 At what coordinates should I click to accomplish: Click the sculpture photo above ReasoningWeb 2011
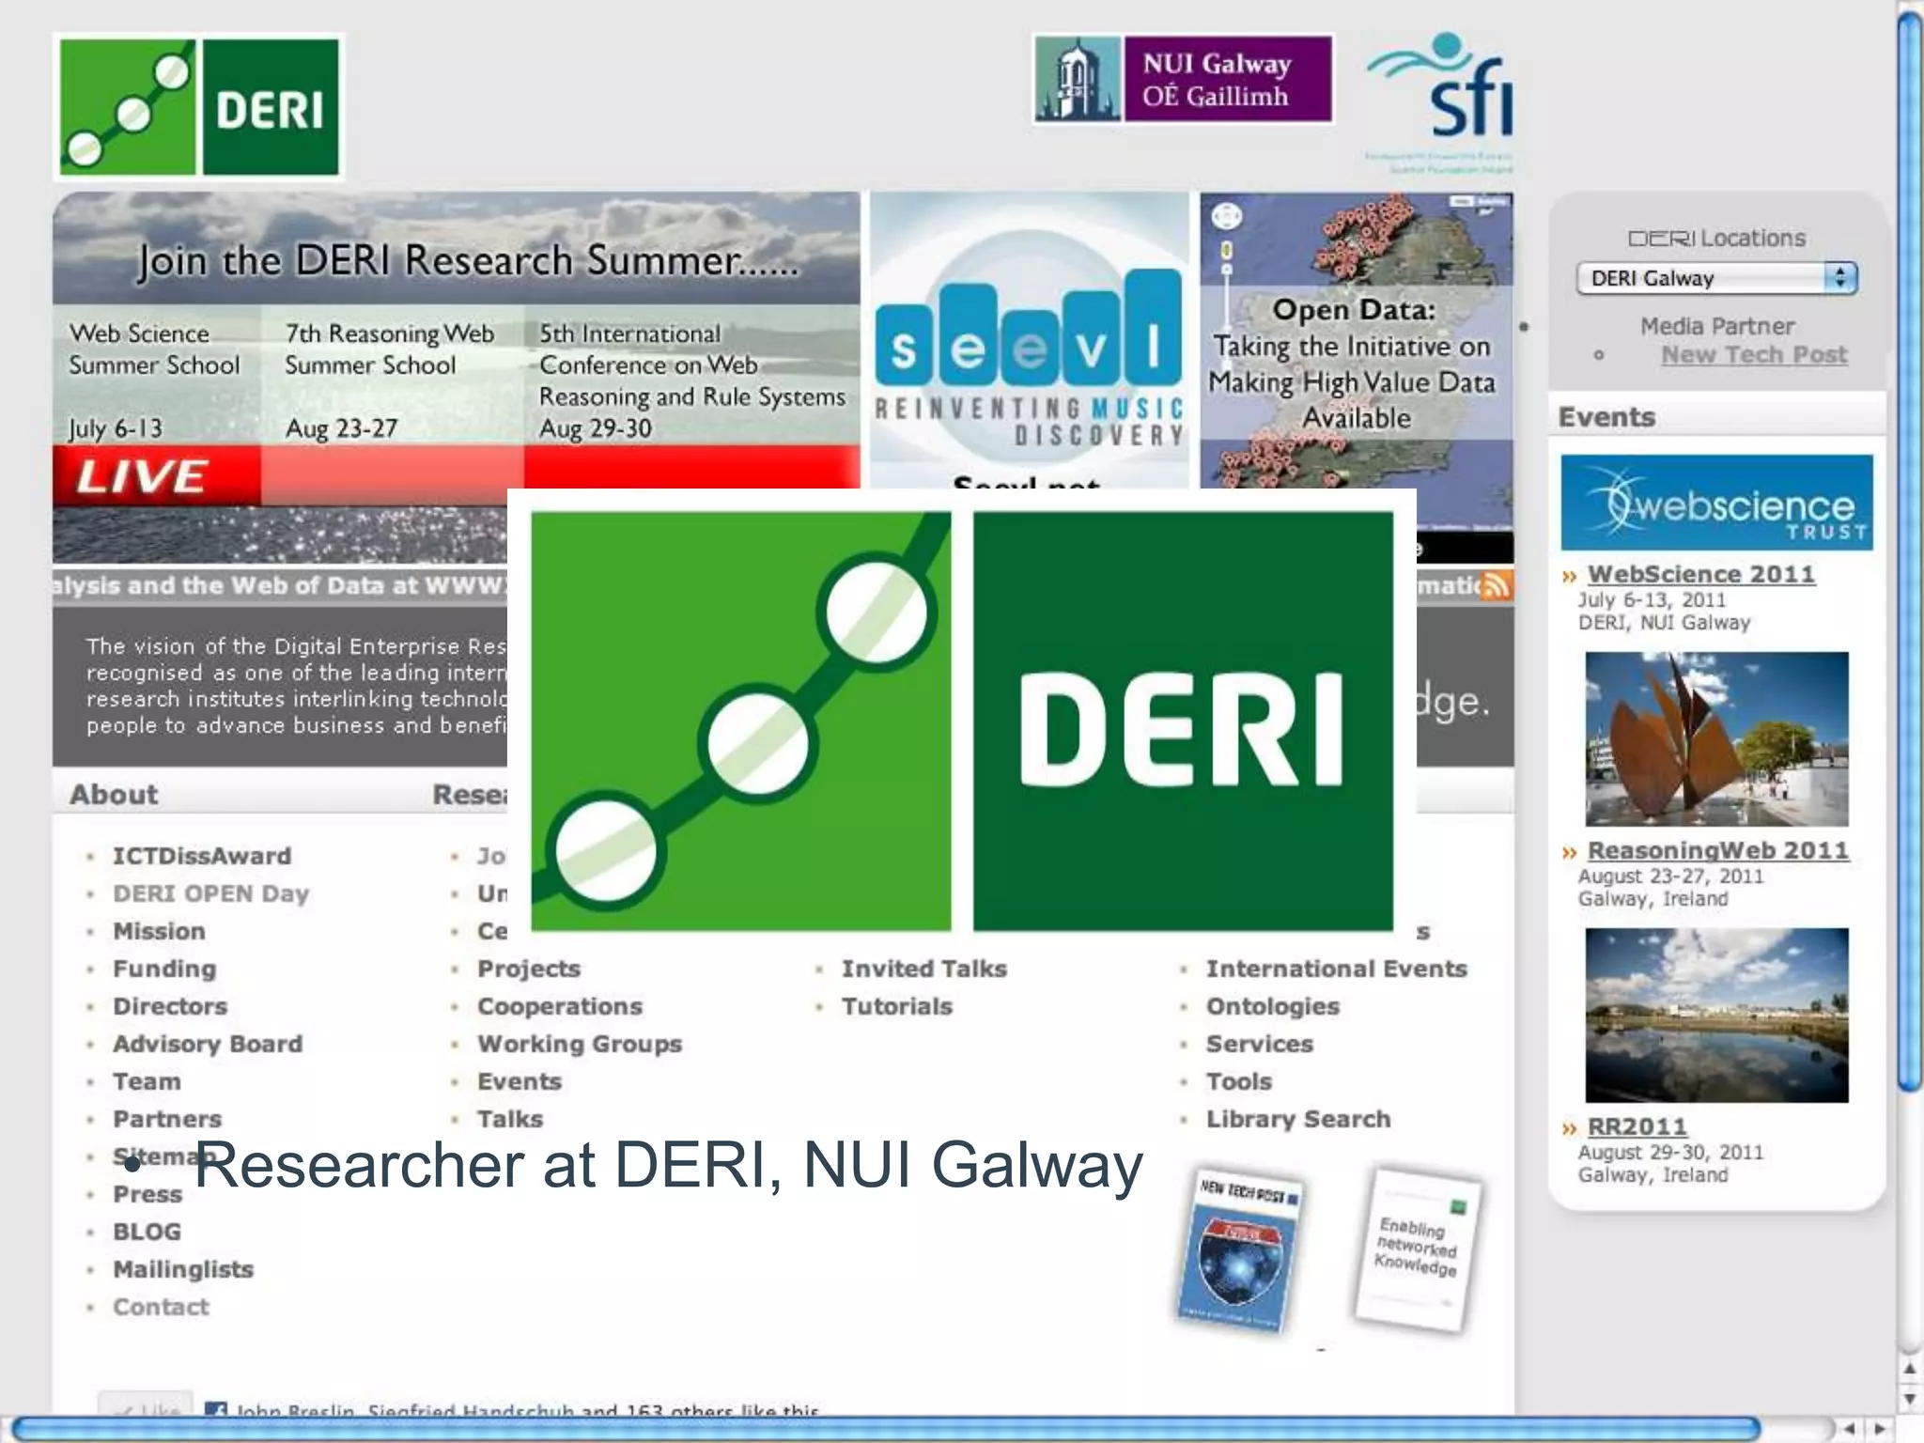click(1716, 739)
